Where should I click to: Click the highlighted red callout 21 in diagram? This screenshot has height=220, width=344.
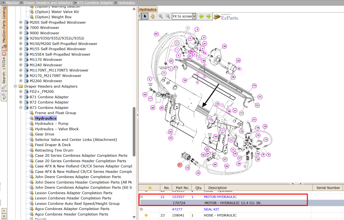pos(180,165)
